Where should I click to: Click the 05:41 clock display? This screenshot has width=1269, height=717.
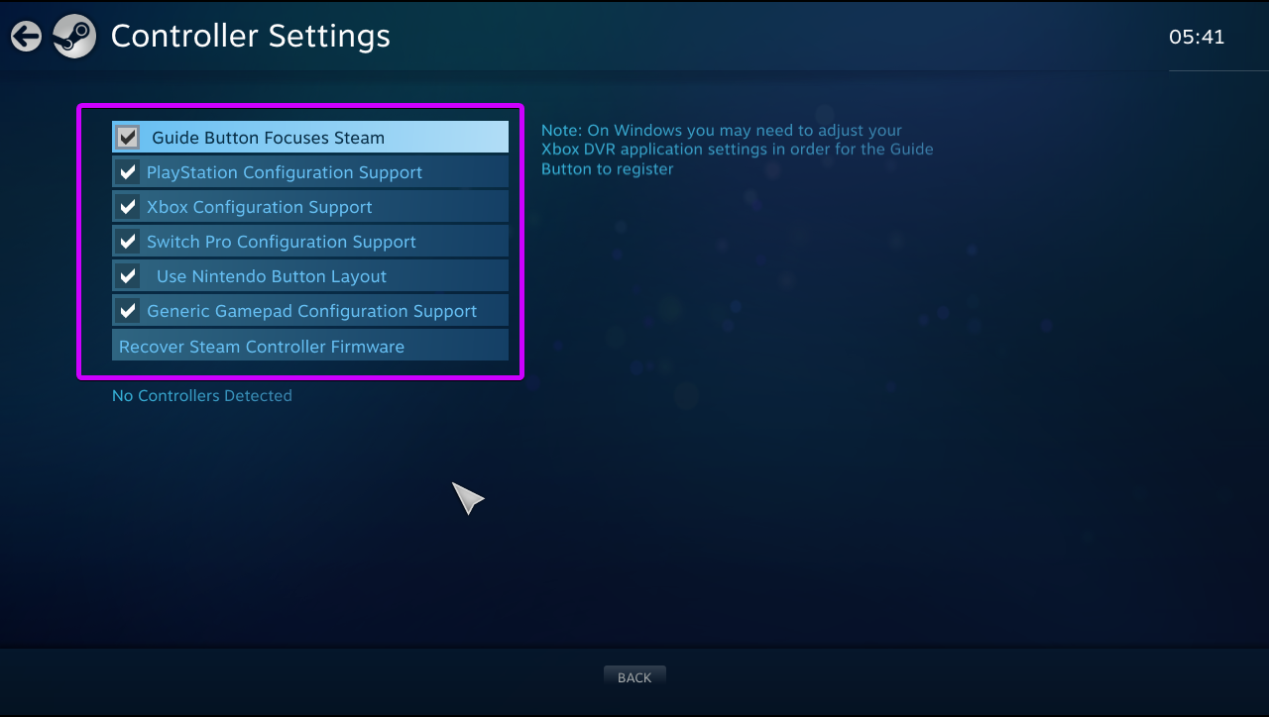point(1197,38)
